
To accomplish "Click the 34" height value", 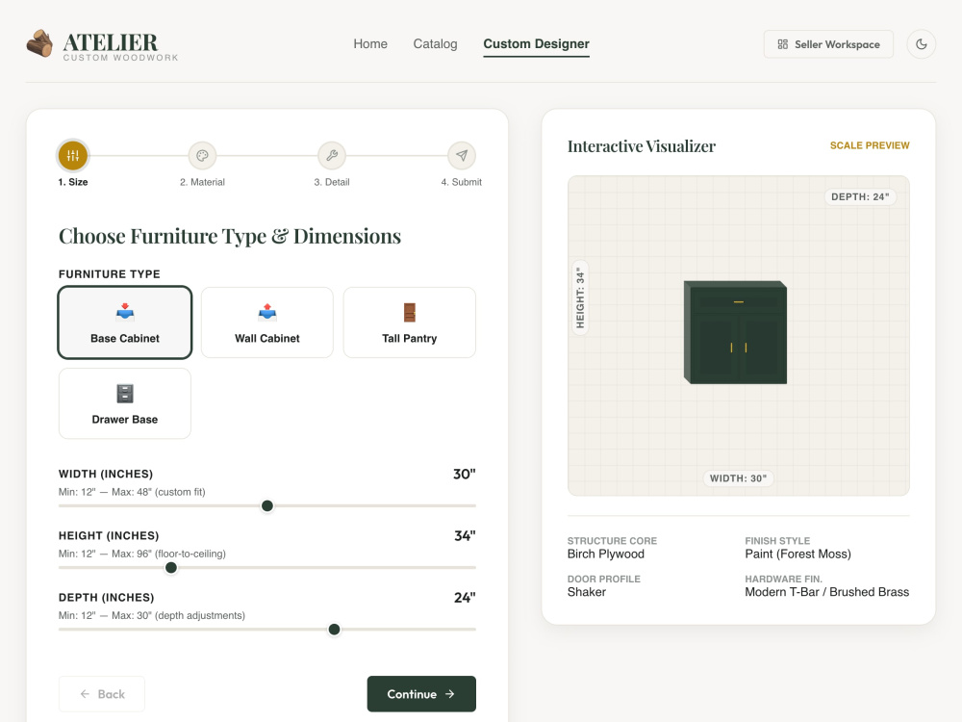I will (x=465, y=536).
